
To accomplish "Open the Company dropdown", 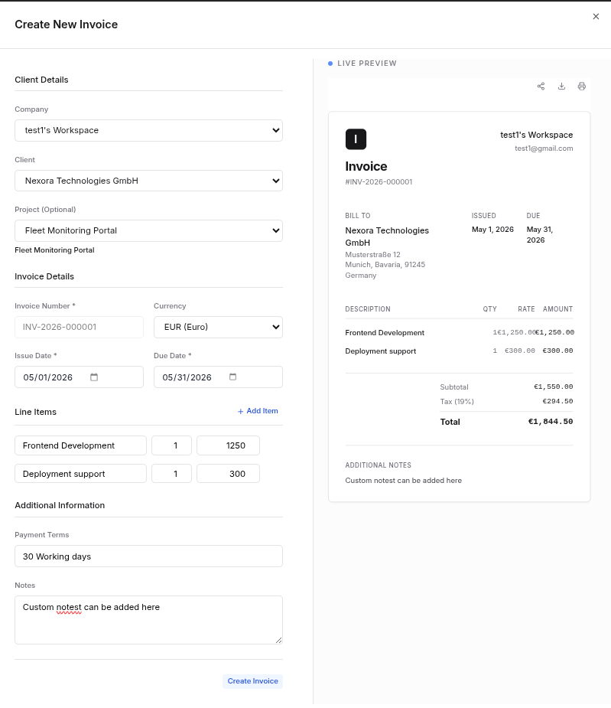I will tap(148, 130).
